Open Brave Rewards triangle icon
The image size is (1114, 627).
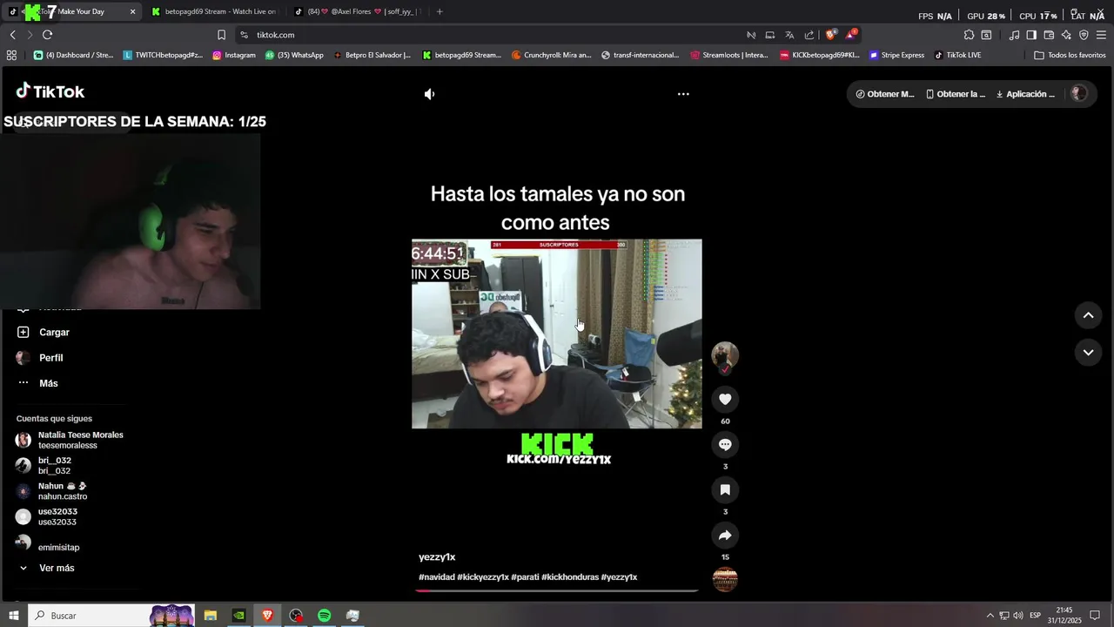pos(852,35)
